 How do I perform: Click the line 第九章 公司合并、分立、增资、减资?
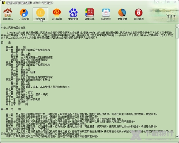tap(27, 94)
